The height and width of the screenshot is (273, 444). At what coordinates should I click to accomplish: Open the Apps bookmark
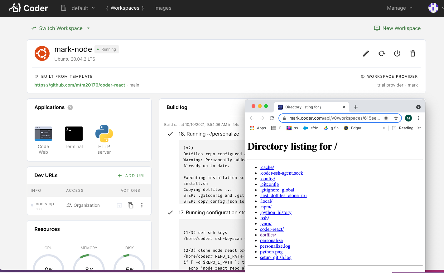258,128
